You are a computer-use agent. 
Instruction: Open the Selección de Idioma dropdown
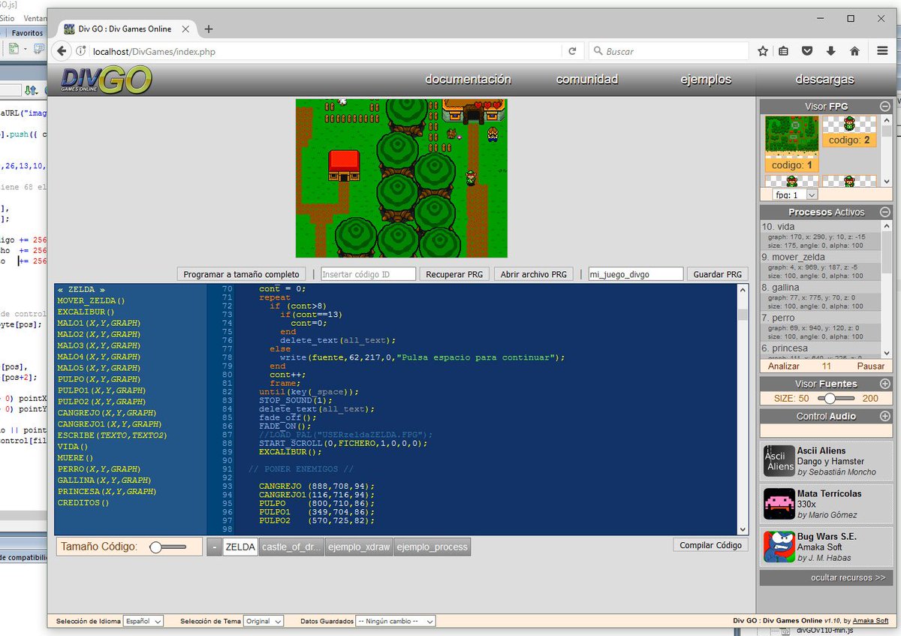(143, 621)
